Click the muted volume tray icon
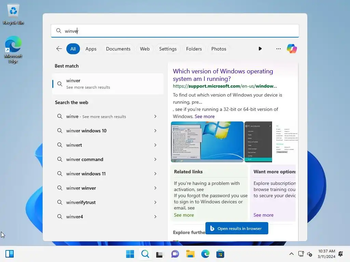350x262 pixels. pyautogui.click(x=310, y=254)
